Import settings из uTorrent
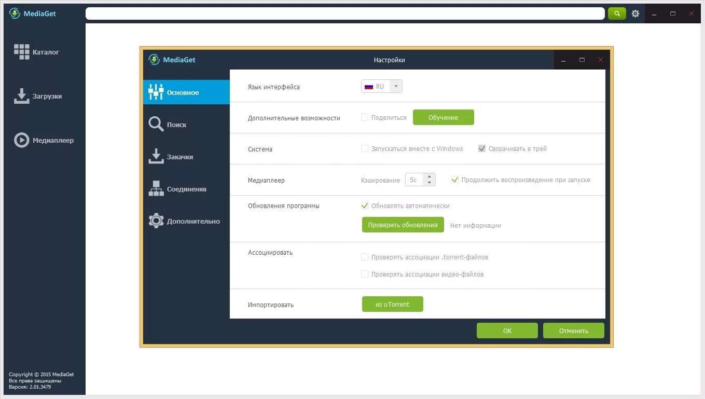 pos(393,304)
